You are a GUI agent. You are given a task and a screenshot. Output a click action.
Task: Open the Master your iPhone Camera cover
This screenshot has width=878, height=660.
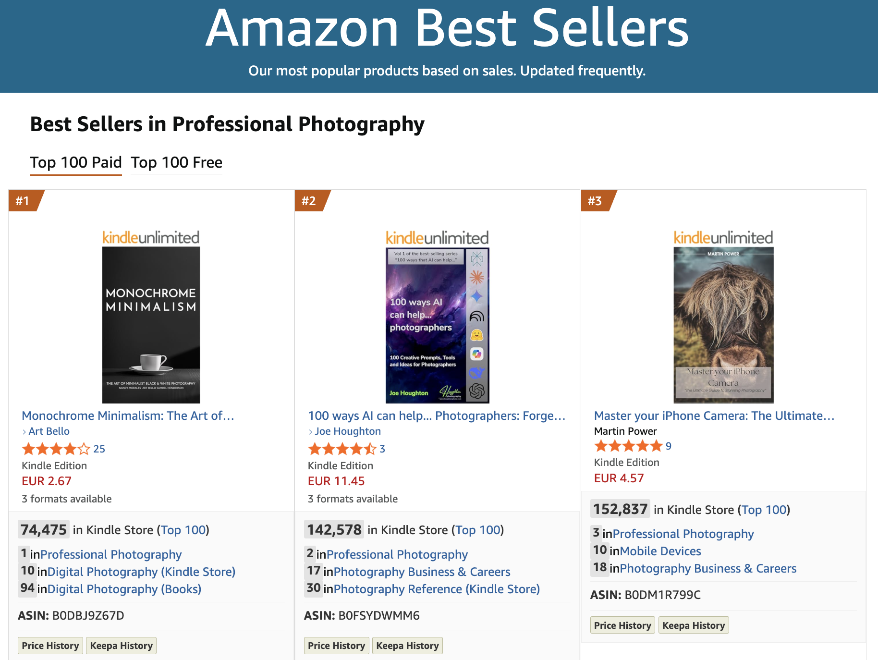pos(723,325)
